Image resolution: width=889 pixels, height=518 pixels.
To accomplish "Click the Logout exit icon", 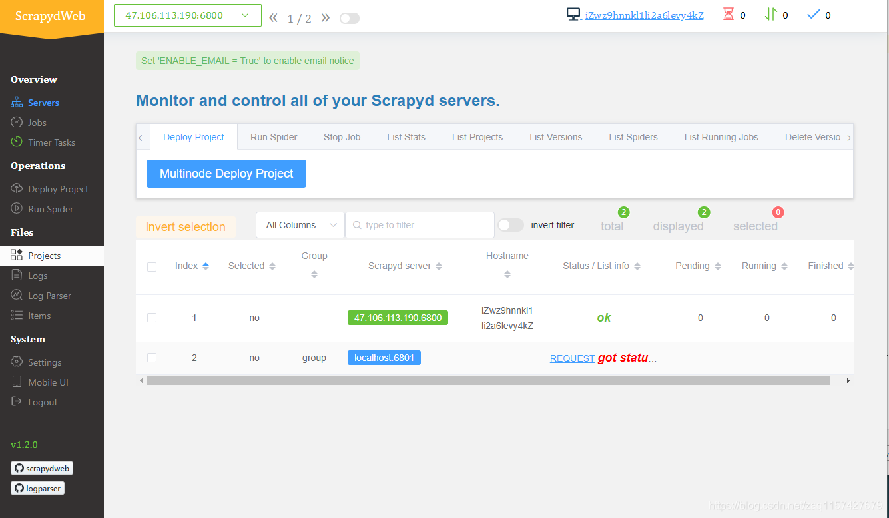I will [x=17, y=402].
